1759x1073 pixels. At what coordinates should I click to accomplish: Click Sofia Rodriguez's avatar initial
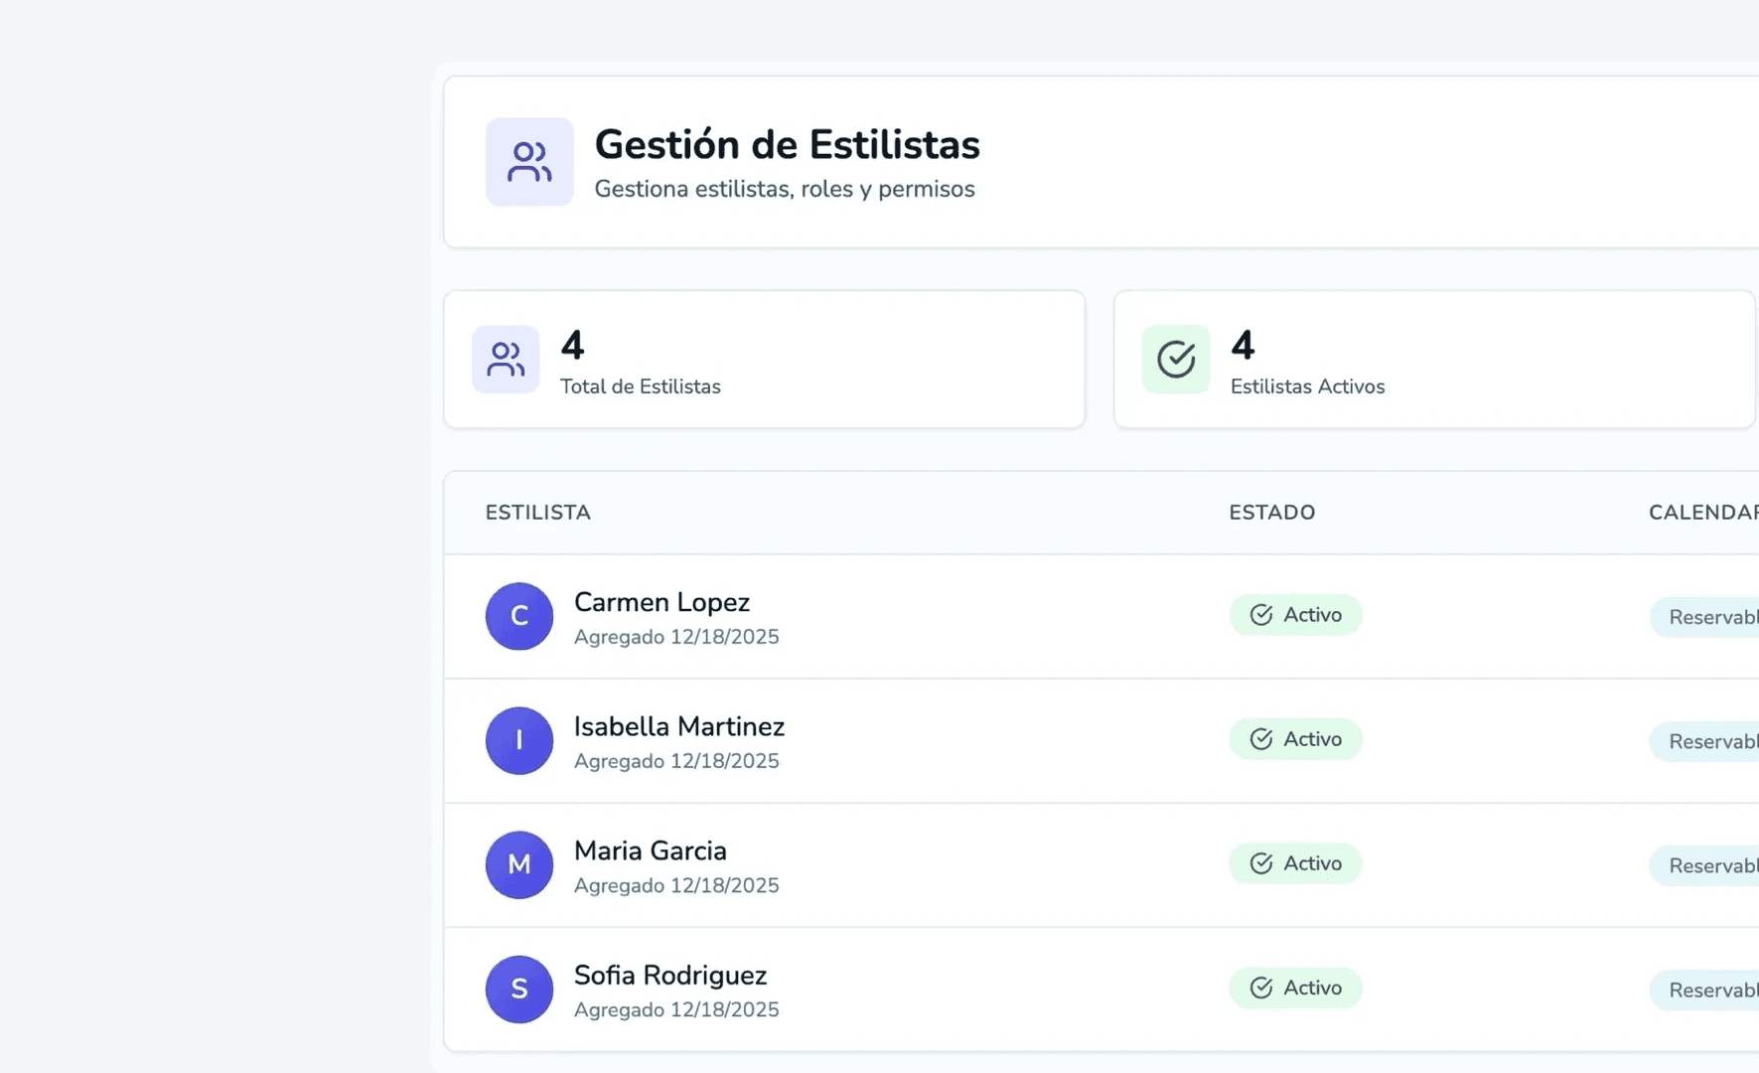tap(518, 989)
